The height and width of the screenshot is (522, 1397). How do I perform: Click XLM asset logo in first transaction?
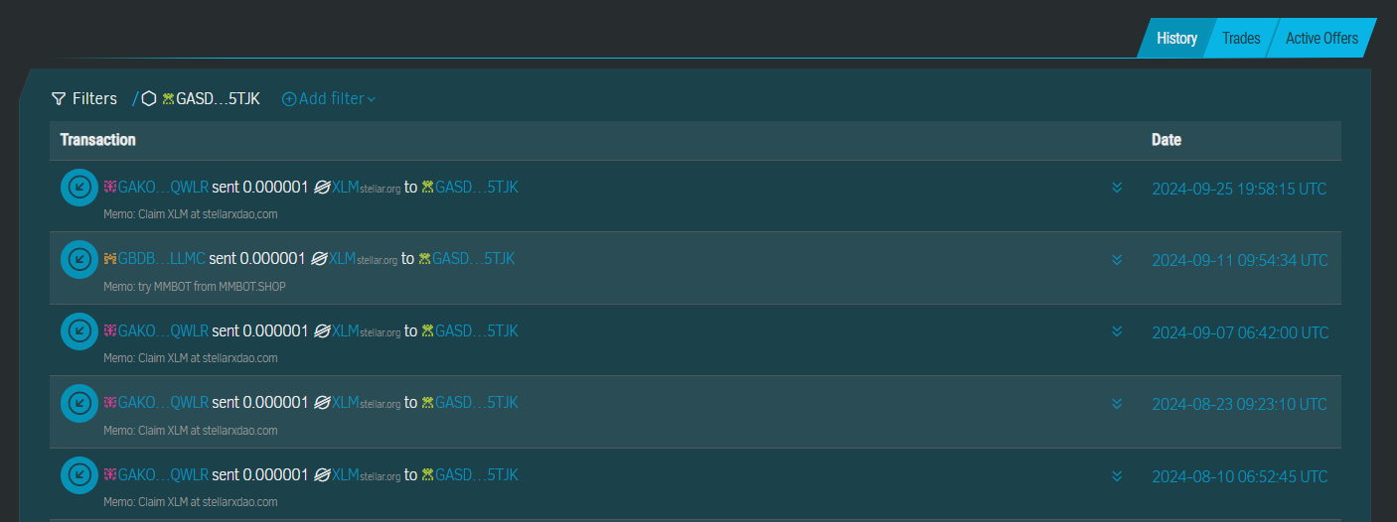(322, 188)
